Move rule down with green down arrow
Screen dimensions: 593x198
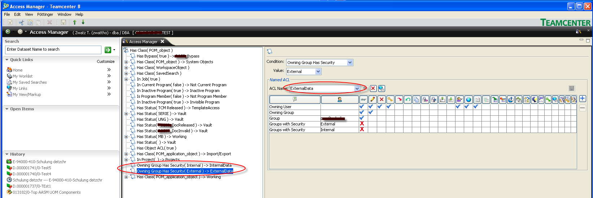pos(83,22)
